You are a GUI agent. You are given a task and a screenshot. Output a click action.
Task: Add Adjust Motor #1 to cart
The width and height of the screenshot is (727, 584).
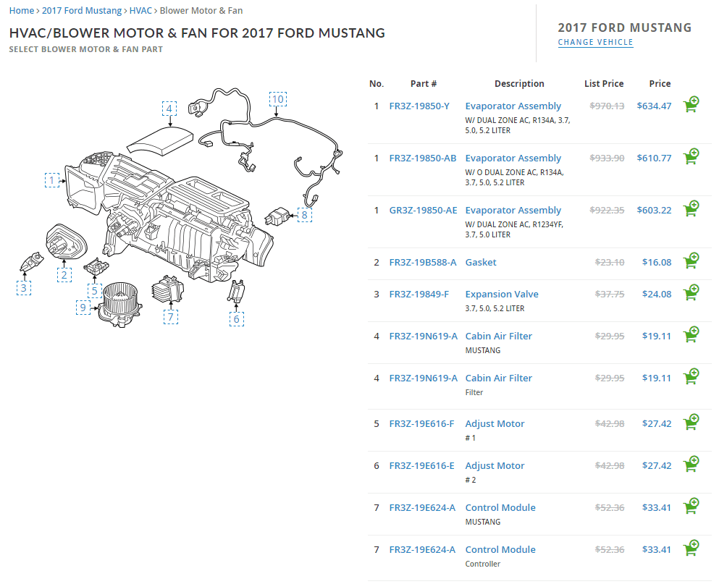click(x=691, y=422)
